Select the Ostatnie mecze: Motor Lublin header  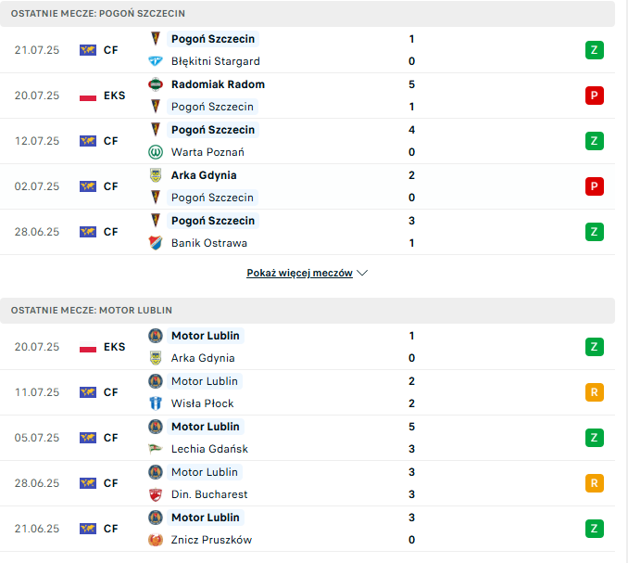pyautogui.click(x=308, y=311)
